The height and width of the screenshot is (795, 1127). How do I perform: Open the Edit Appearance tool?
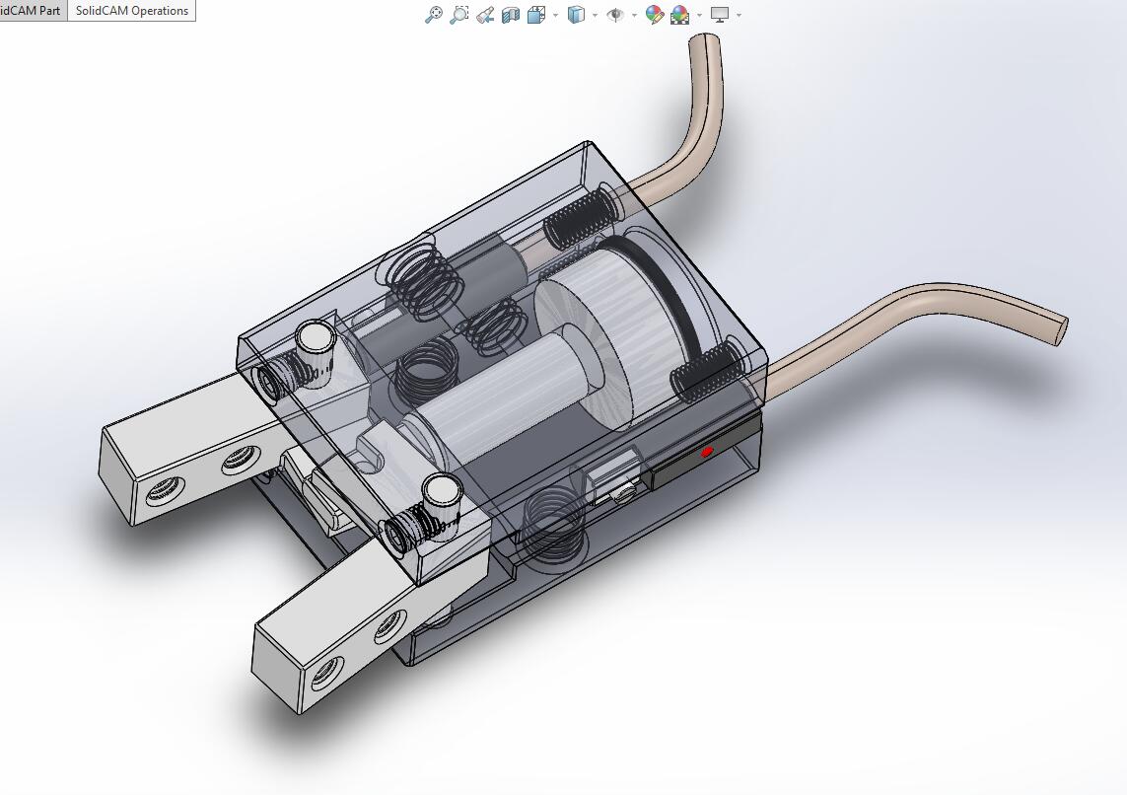(x=654, y=15)
